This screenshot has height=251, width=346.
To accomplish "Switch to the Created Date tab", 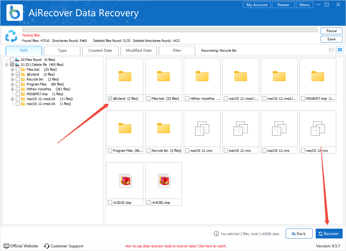I will (x=100, y=51).
